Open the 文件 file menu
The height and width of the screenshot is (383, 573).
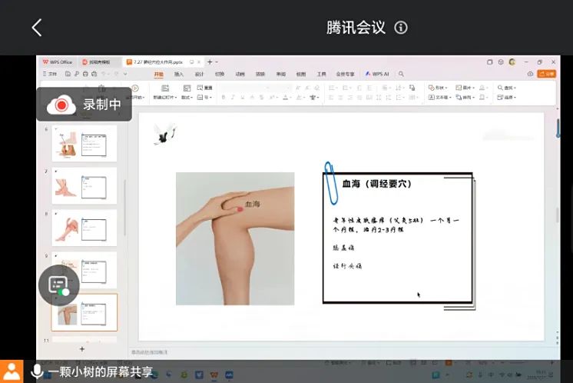point(52,74)
